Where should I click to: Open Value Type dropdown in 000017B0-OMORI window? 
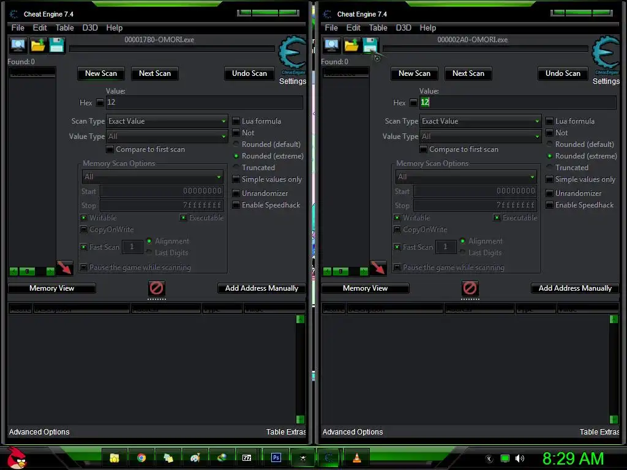(167, 136)
